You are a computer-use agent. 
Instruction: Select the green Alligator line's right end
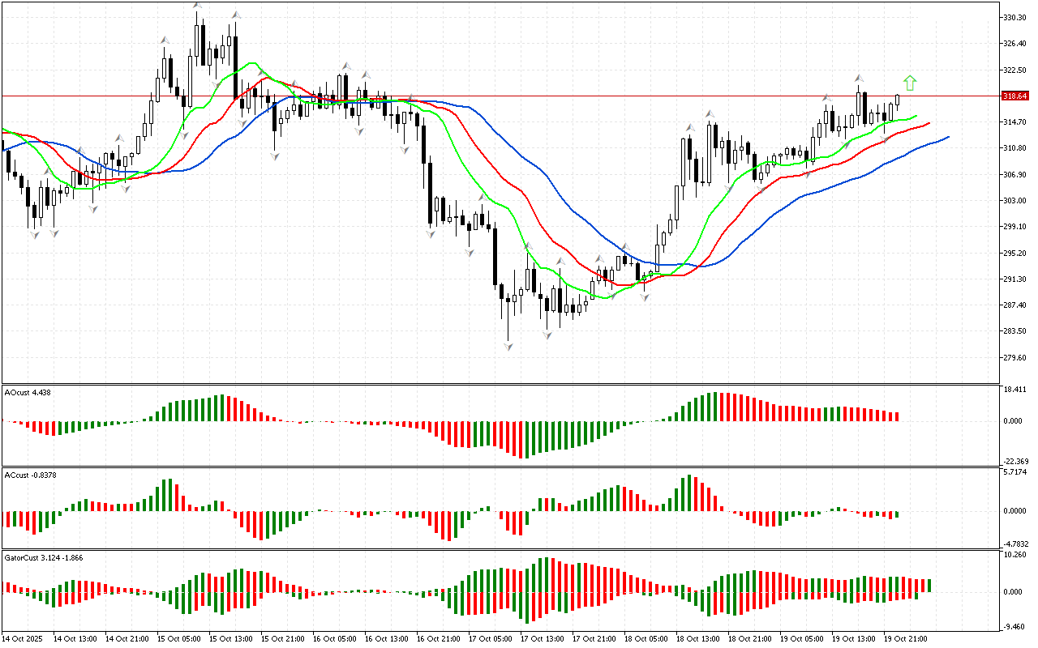pyautogui.click(x=916, y=116)
